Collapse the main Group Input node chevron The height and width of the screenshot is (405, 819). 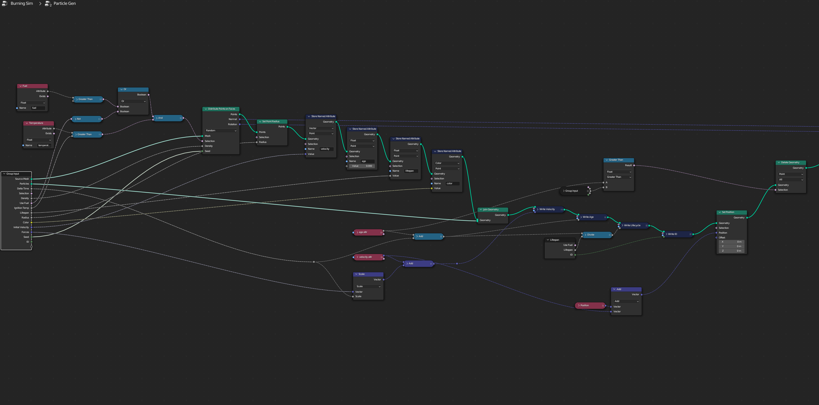pyautogui.click(x=4, y=174)
